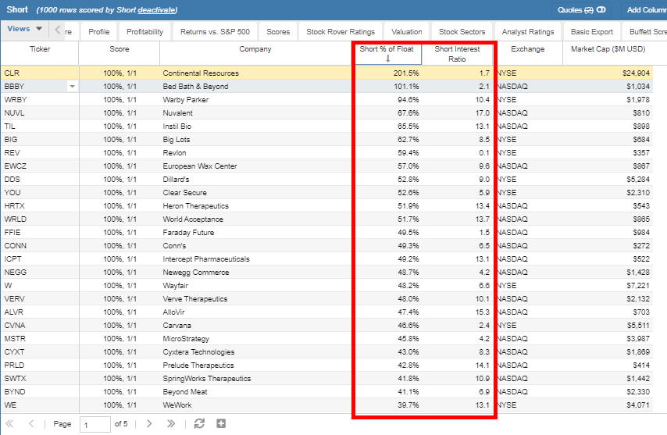This screenshot has height=435, width=667.
Task: Toggle the Quotes switch icon
Action: pyautogui.click(x=601, y=10)
